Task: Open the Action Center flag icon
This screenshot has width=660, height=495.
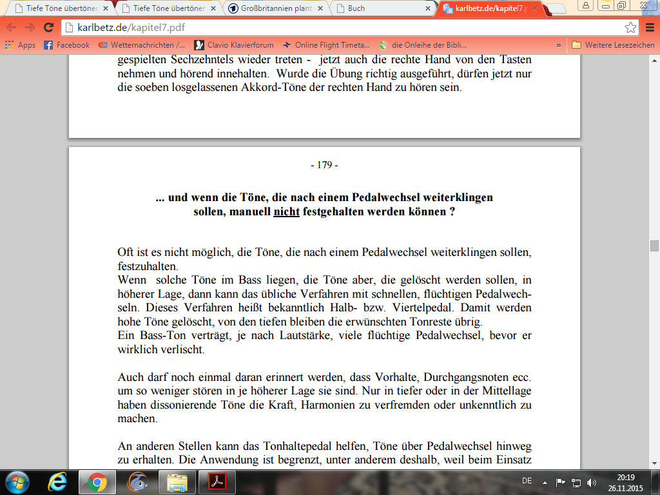Action: tap(560, 482)
